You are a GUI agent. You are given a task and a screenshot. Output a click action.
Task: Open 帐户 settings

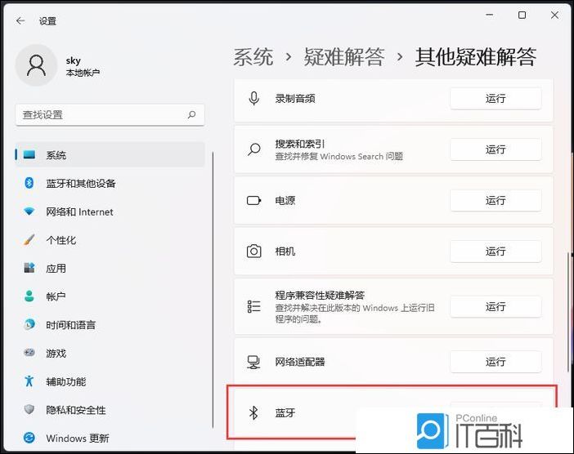[110, 296]
